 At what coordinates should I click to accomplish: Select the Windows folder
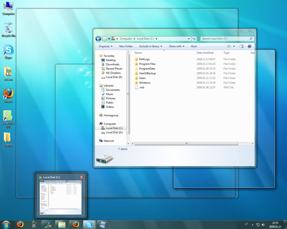[143, 83]
